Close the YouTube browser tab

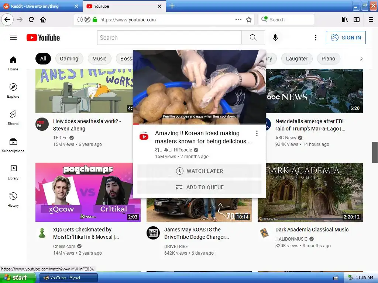point(159,6)
